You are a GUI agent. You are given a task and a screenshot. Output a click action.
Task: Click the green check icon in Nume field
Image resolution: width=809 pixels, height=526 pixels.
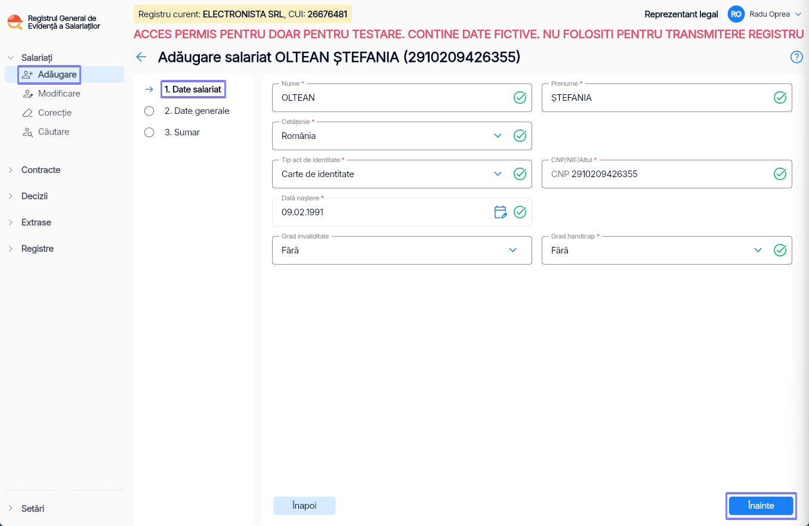(x=520, y=97)
